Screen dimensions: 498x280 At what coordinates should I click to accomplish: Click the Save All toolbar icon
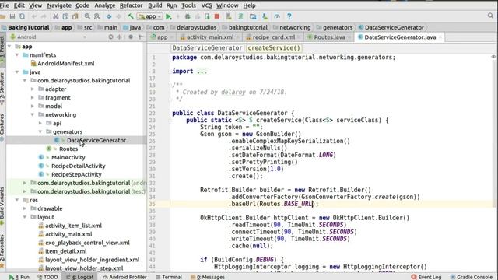12,16
